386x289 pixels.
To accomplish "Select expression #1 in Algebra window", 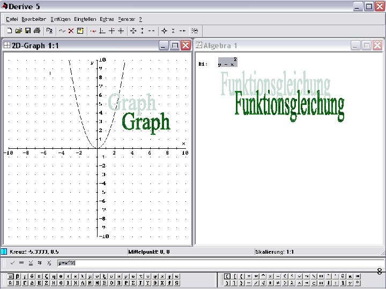I will [228, 62].
